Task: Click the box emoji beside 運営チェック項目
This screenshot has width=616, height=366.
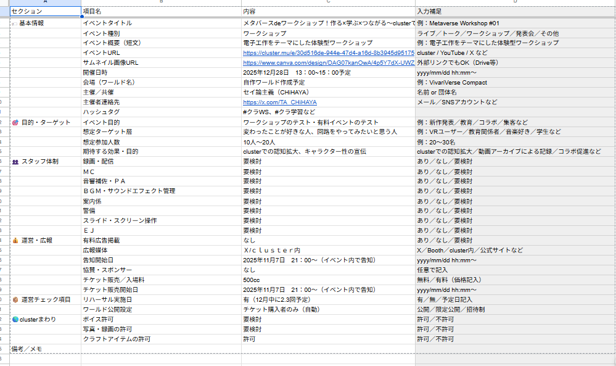Action: click(15, 300)
